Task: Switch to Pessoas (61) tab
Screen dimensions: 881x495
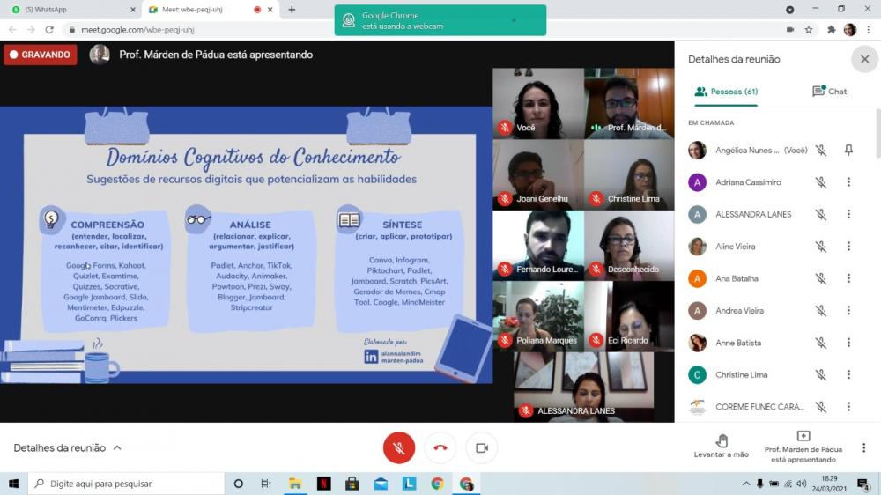Action: (726, 92)
